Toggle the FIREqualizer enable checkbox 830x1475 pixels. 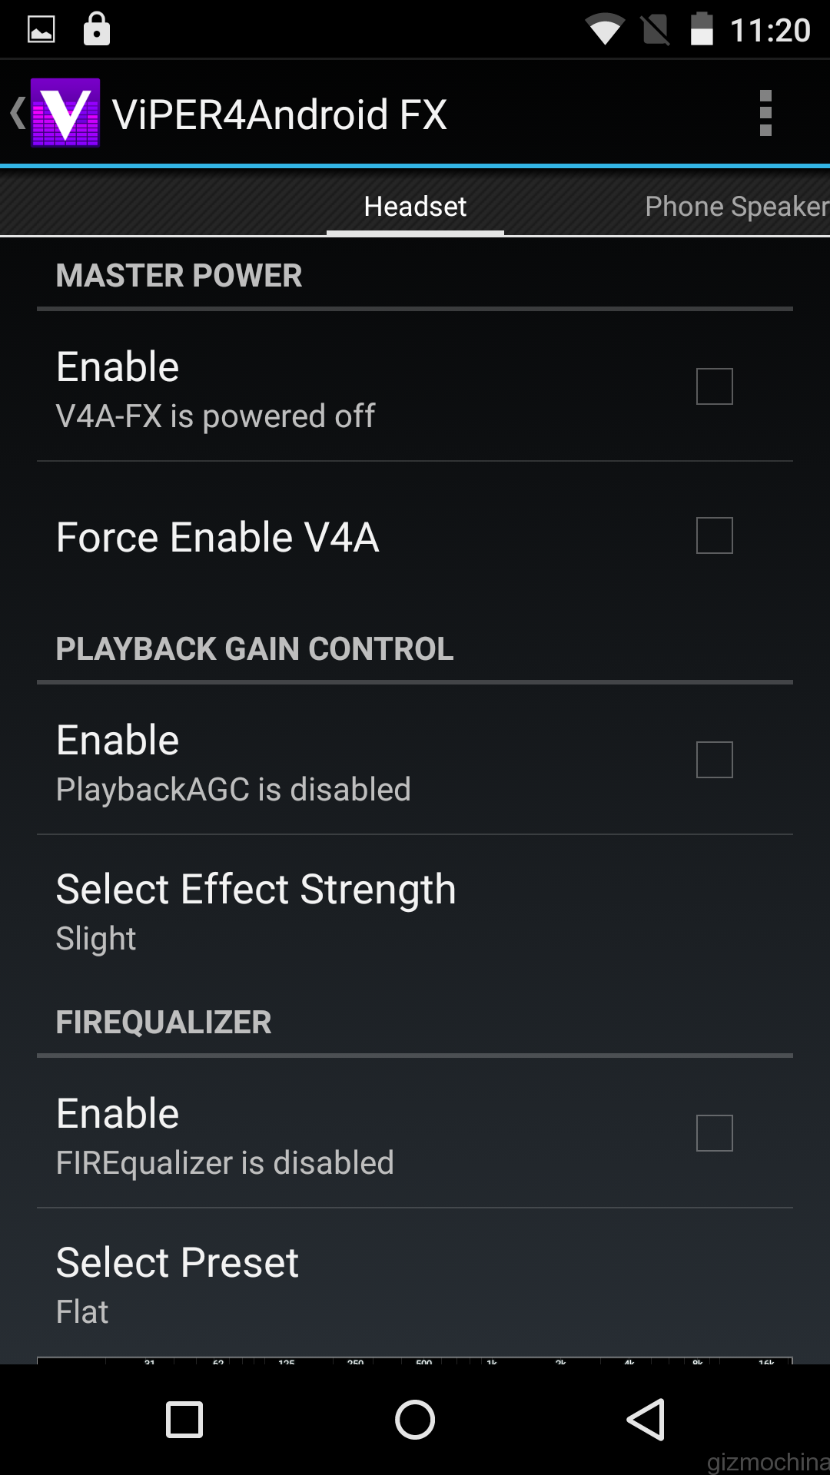714,1133
